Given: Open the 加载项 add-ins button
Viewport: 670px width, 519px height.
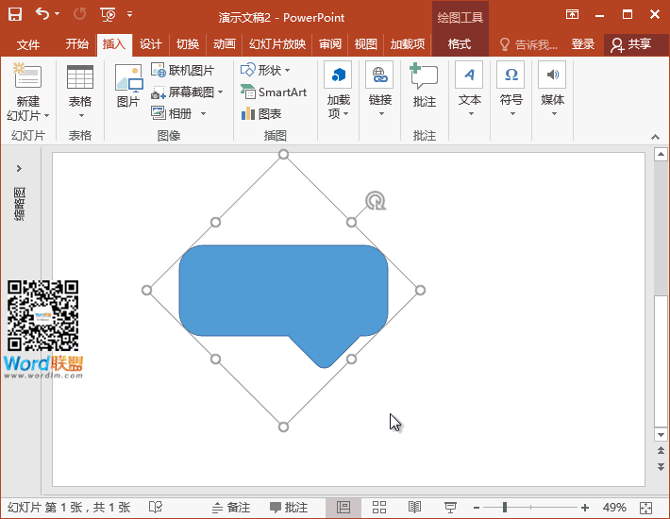Looking at the screenshot, I should [x=338, y=91].
